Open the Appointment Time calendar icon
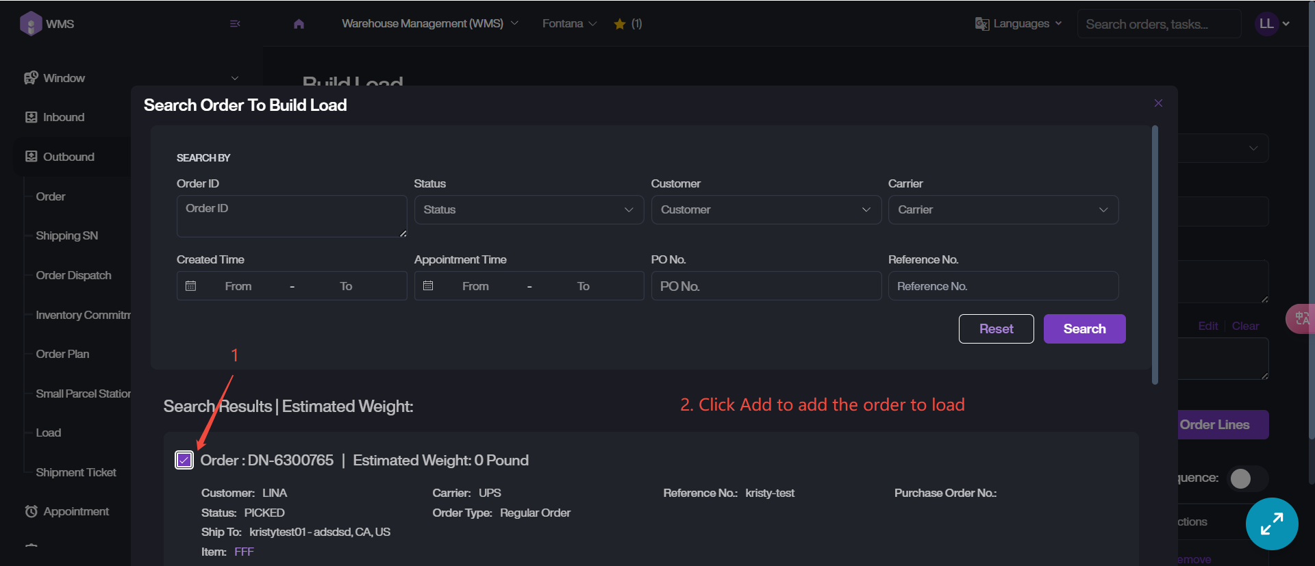 coord(428,286)
